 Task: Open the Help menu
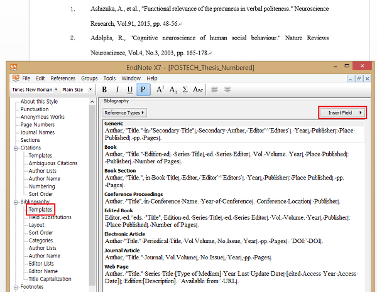(x=152, y=78)
